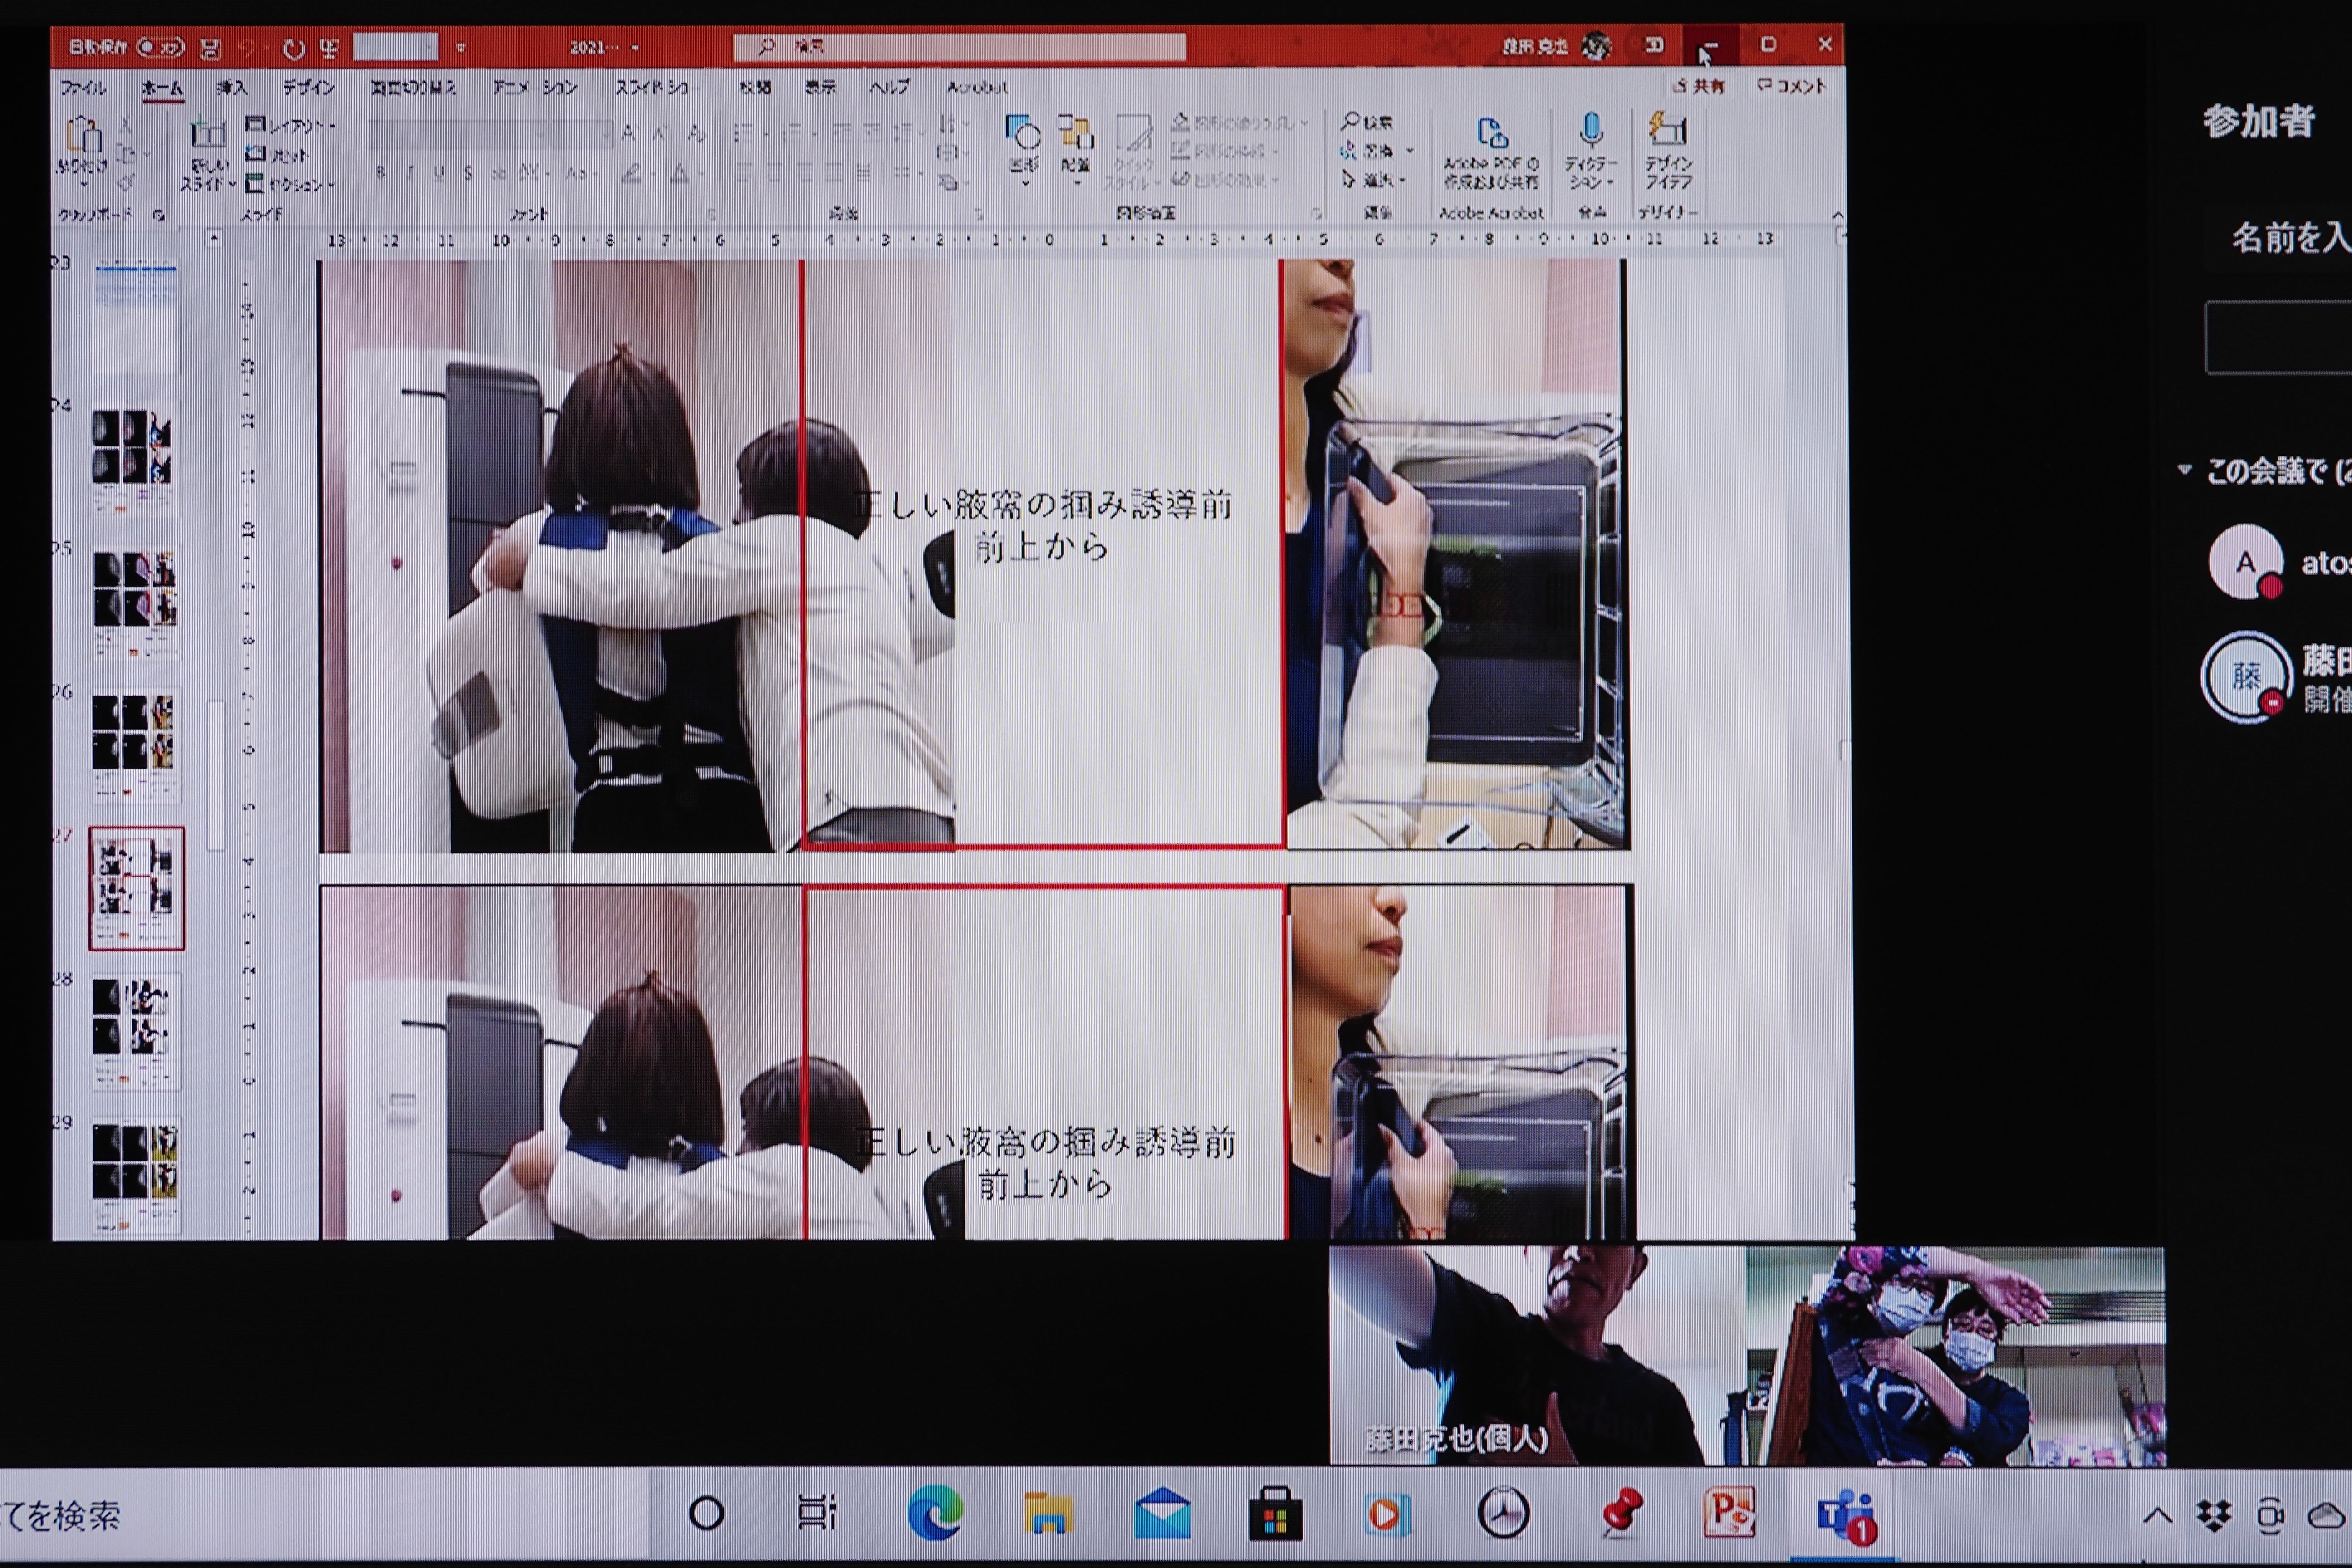Toggle the ribbon display options button
Viewport: 2352px width, 1568px height.
(1654, 45)
